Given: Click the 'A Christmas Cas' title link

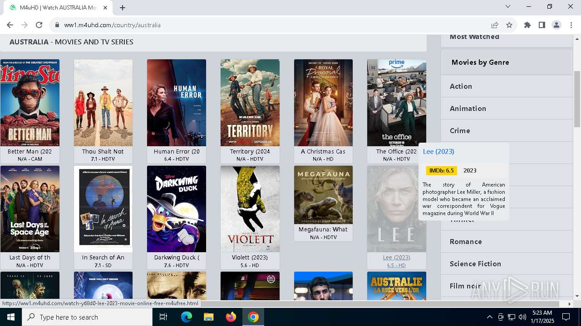Looking at the screenshot, I should 323,151.
